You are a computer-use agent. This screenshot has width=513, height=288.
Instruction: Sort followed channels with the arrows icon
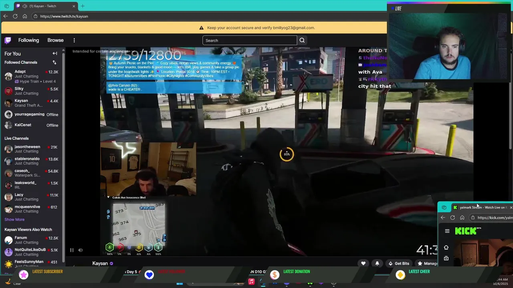coord(55,62)
